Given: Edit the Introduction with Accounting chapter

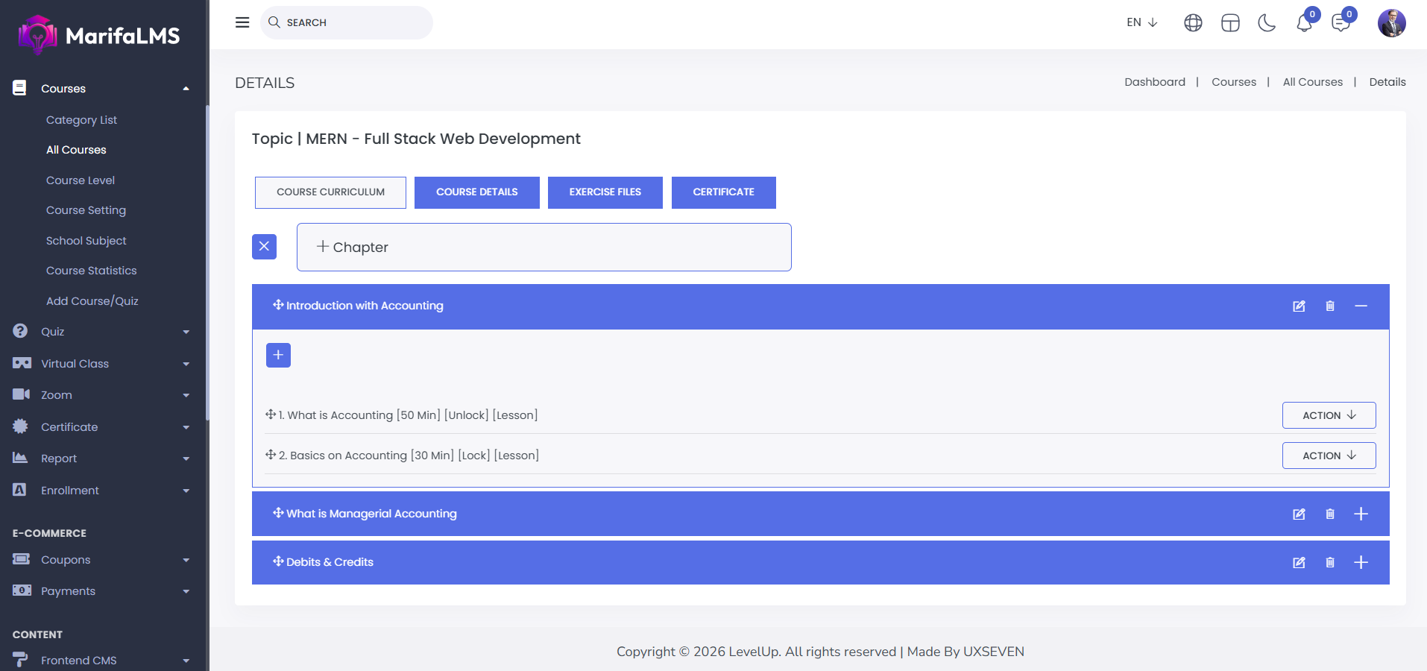Looking at the screenshot, I should (1299, 306).
